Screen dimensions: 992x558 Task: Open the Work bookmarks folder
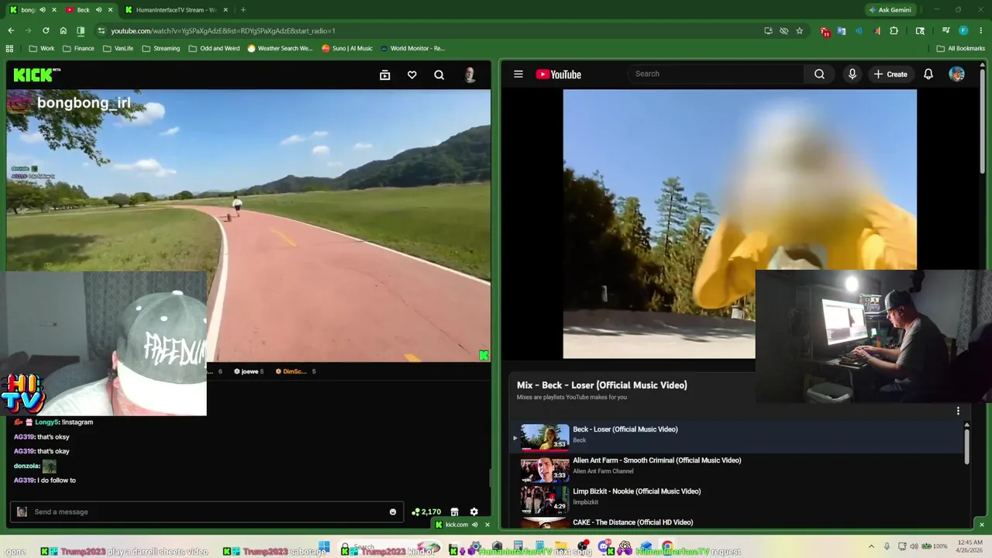(42, 48)
